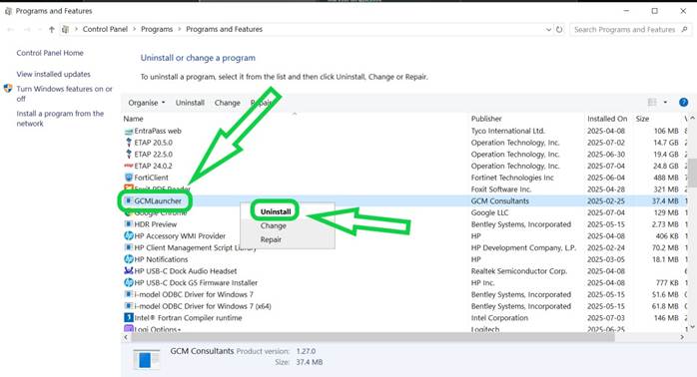Click the HP USB-C Dock G5 Firmware Installer icon

click(x=129, y=282)
